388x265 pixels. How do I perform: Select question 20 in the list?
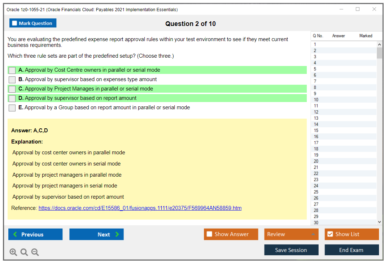click(344, 161)
